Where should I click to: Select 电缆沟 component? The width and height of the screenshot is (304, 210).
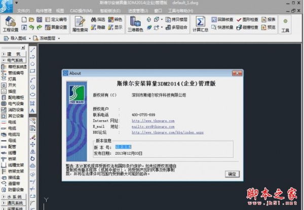(x=11, y=134)
